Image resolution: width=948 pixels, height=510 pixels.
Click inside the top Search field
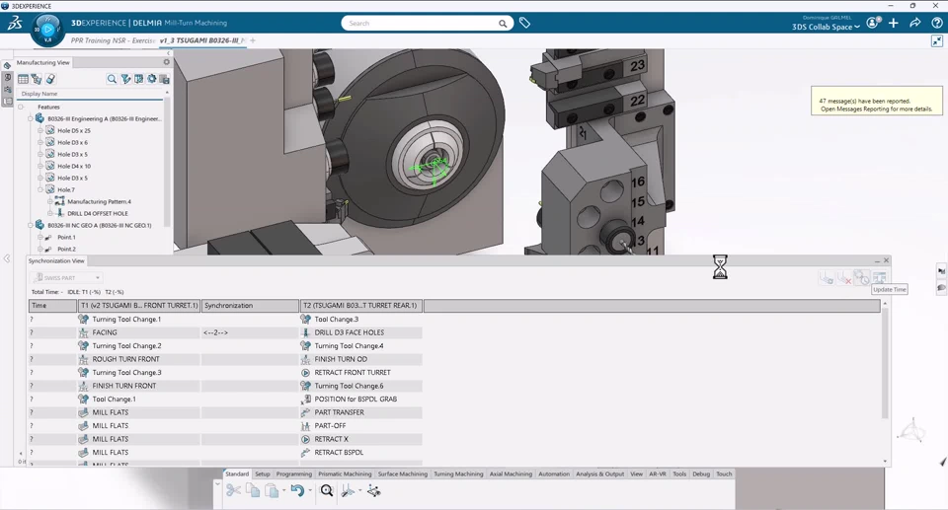[x=421, y=24]
